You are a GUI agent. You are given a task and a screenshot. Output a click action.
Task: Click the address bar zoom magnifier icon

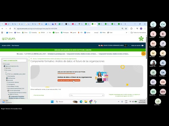coord(123,29)
